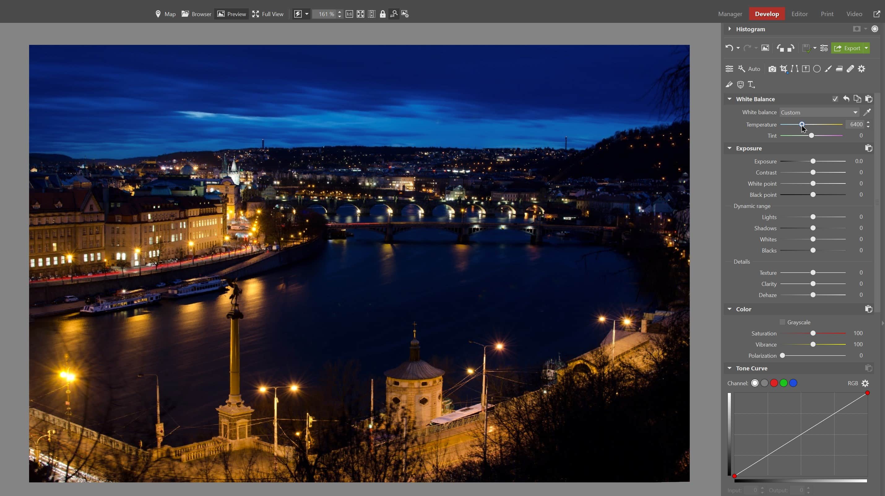Paste settings into the White Balance group
Image resolution: width=885 pixels, height=496 pixels.
(x=869, y=99)
